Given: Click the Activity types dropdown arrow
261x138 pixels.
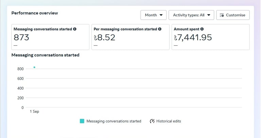Looking at the screenshot, I should pos(209,15).
